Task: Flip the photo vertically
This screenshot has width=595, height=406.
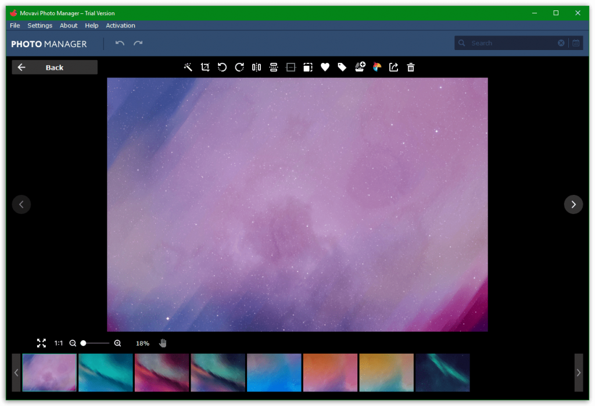Action: point(274,67)
